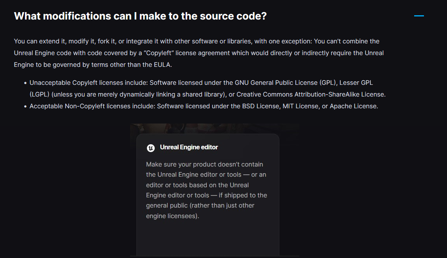The width and height of the screenshot is (447, 258).
Task: Click the 'Acceptable Non-Copyleft licenses include' bullet text
Action: pyautogui.click(x=204, y=106)
